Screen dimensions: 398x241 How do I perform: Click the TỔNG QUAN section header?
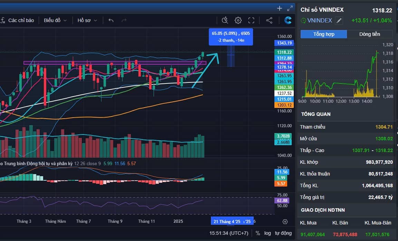tap(316, 114)
